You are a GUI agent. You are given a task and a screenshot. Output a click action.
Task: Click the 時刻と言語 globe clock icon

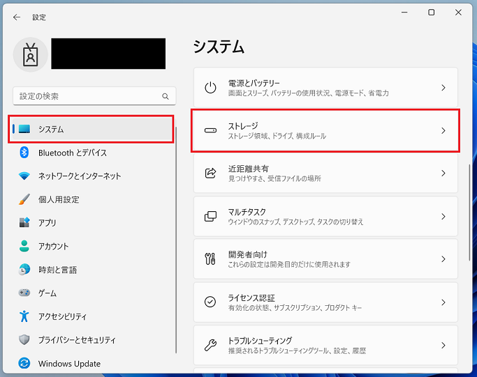click(x=24, y=270)
